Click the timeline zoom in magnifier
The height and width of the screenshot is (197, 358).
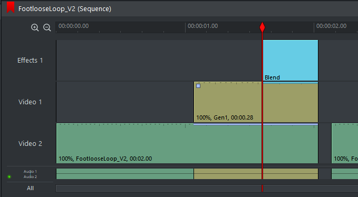pos(35,27)
